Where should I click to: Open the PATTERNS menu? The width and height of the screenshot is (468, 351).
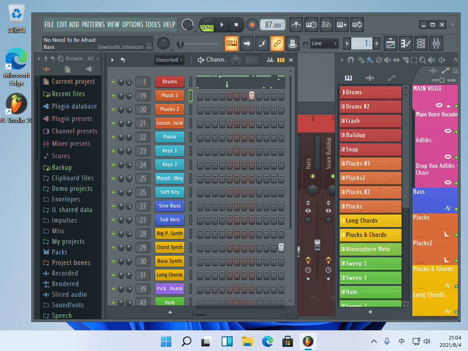pyautogui.click(x=94, y=25)
